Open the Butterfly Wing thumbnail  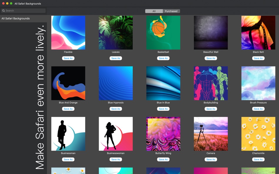[x=163, y=134]
